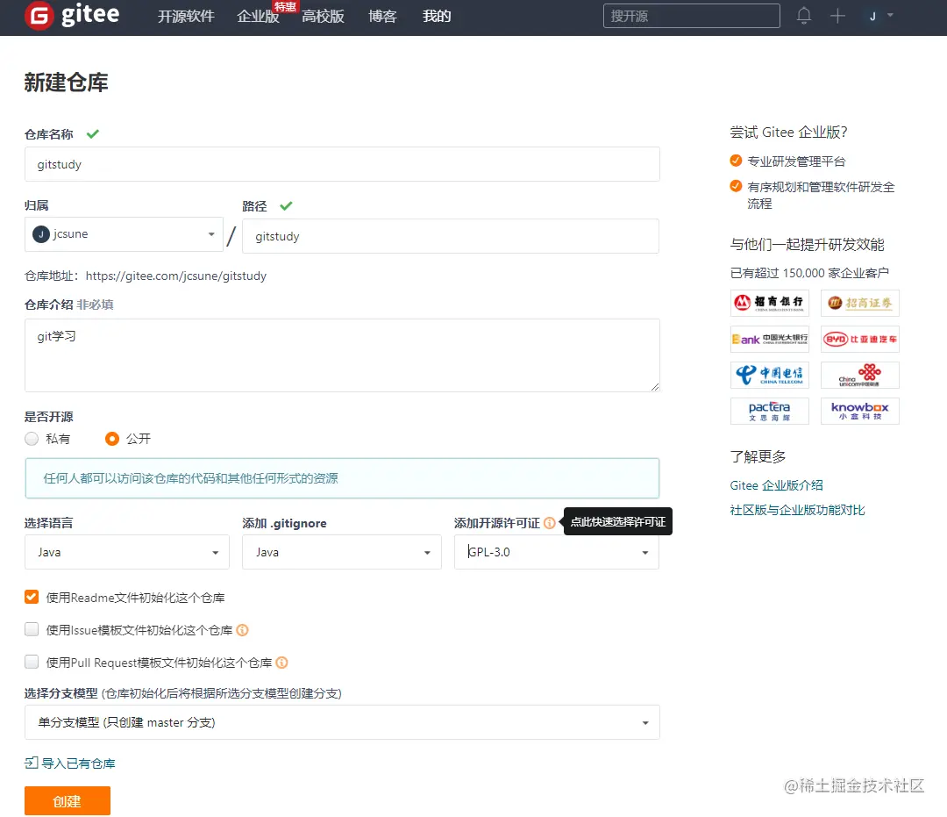Screen dimensions: 947x817
Task: Click the 已有超过 150,000 家企业客户 text
Action: tap(809, 273)
